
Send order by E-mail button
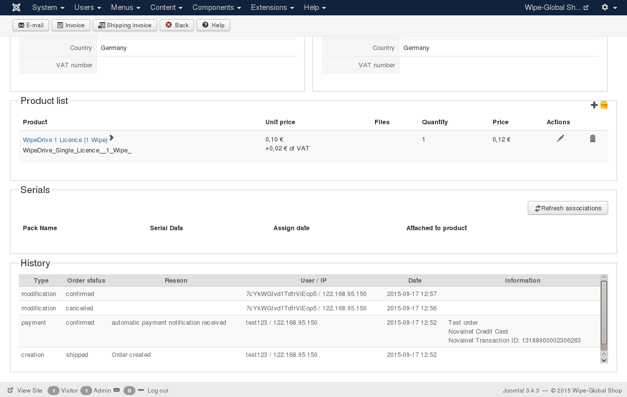click(31, 25)
